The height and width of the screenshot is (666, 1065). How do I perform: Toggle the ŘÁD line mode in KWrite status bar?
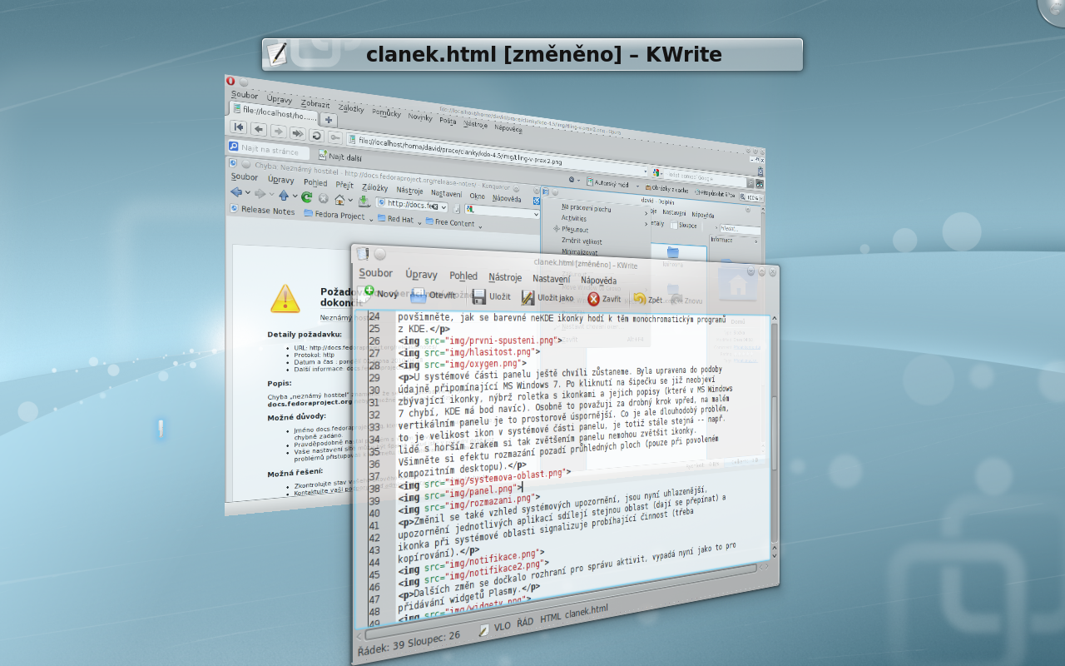pos(524,624)
